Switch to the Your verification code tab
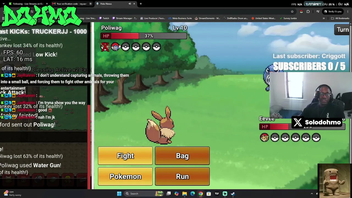The image size is (352, 198). pos(71,4)
